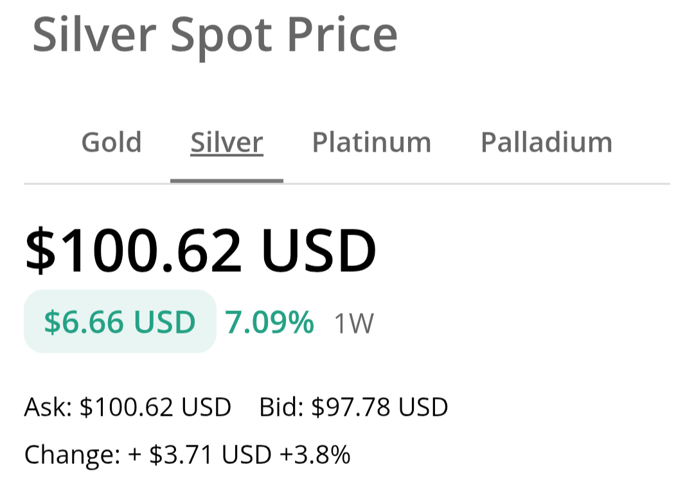Click the active underline beneath Silver tab

pos(226,181)
